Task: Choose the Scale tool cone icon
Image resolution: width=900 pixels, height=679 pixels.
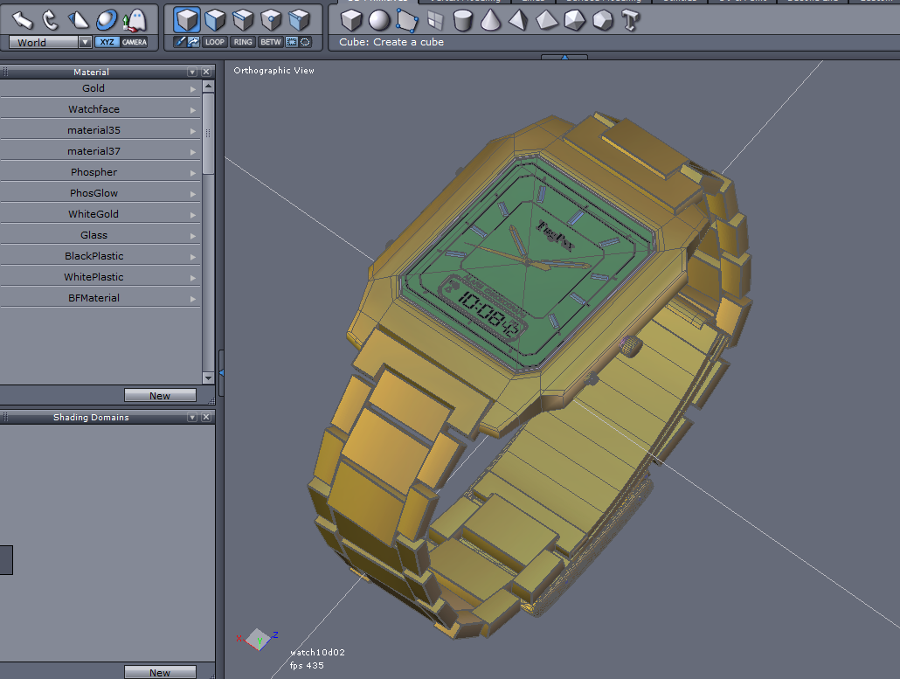Action: [78, 21]
